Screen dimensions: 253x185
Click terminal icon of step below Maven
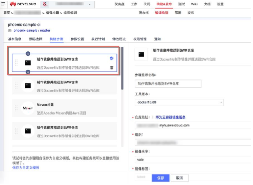tap(28, 131)
